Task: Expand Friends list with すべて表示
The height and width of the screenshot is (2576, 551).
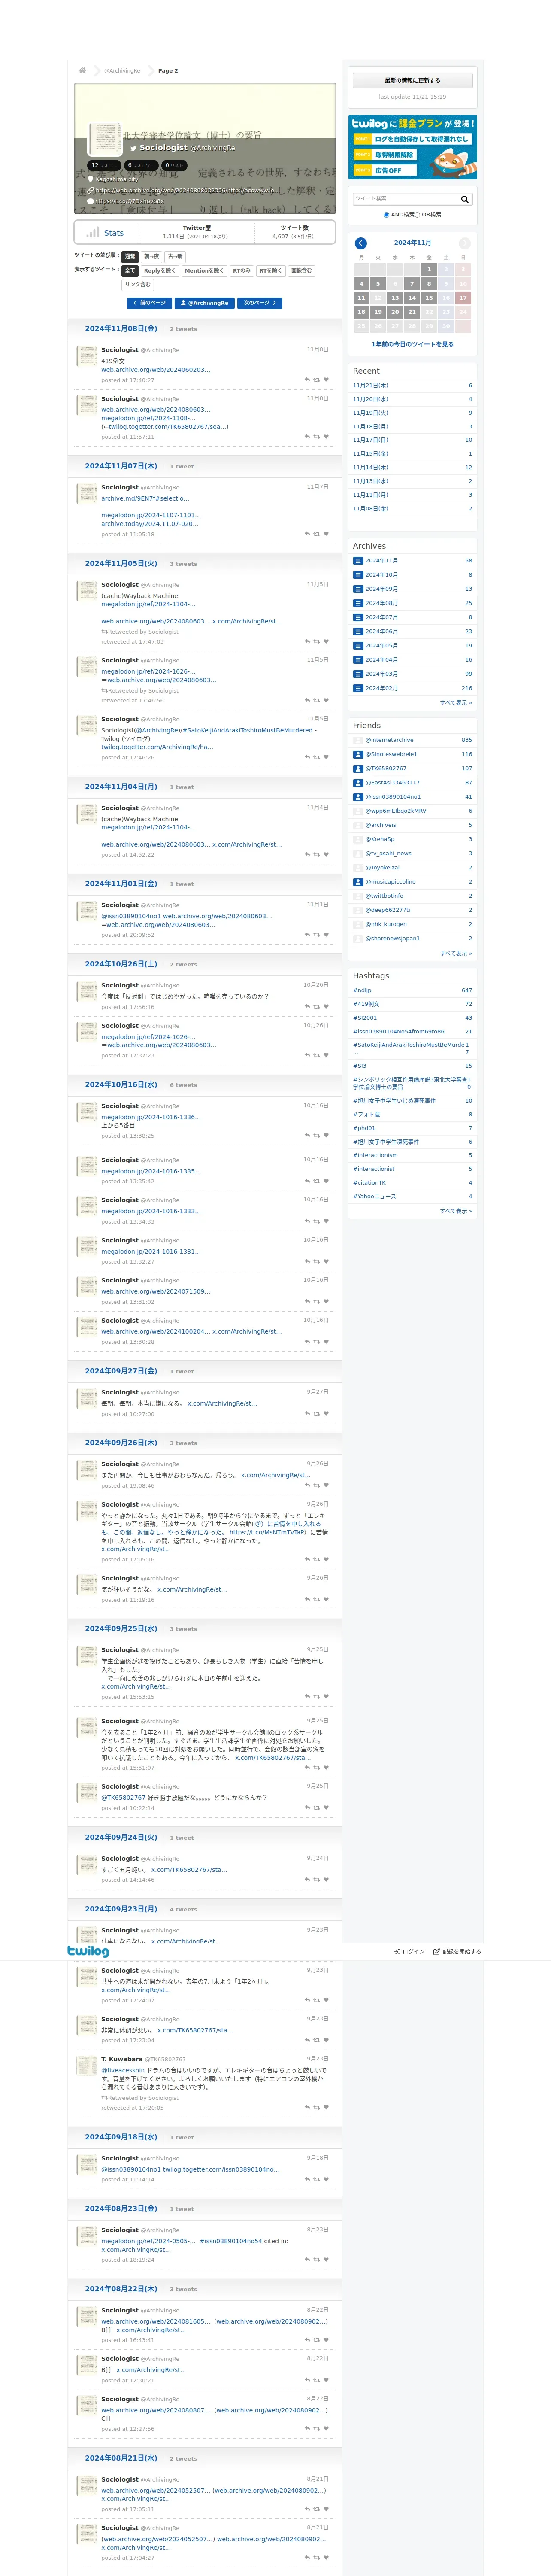Action: 456,953
